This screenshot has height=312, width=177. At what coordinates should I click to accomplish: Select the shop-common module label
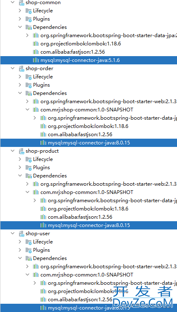click(43, 2)
